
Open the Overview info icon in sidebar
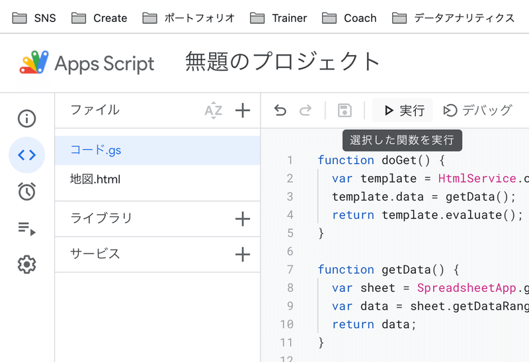point(26,119)
